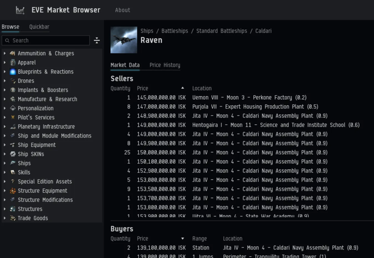Click the Blueprints & Reactions category icon
This screenshot has width=374, height=258.
[12, 72]
